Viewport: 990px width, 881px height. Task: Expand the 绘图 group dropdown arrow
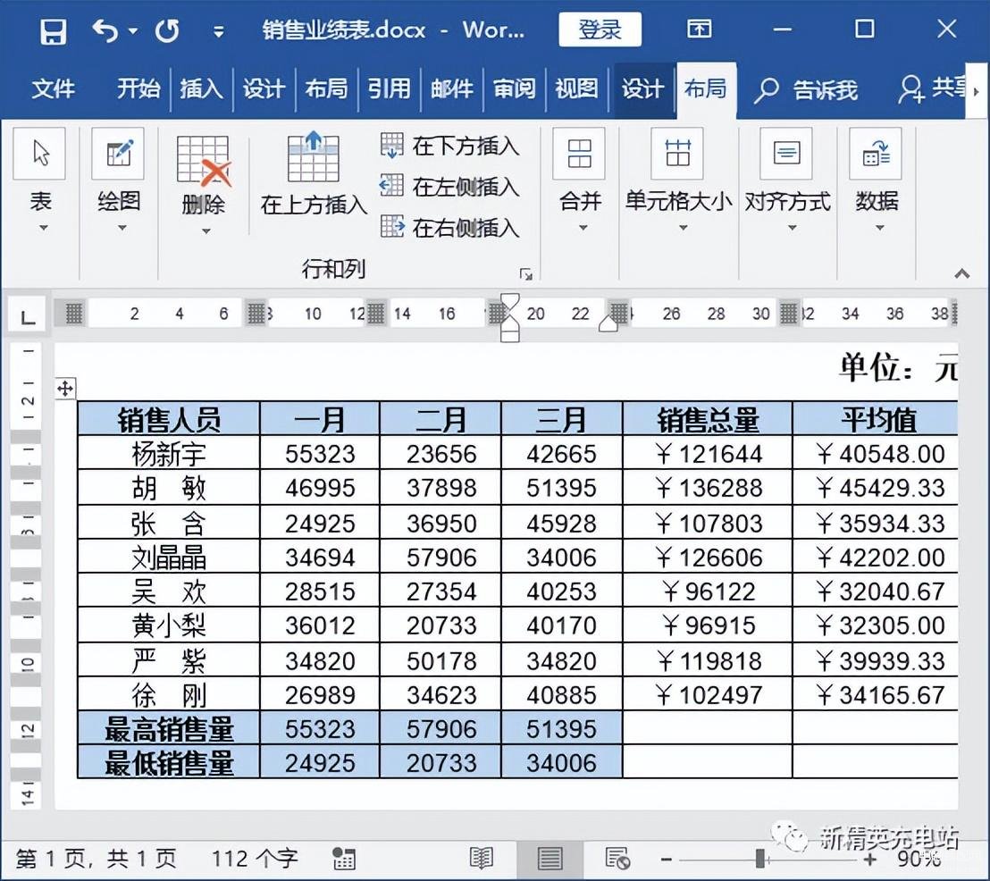[122, 228]
